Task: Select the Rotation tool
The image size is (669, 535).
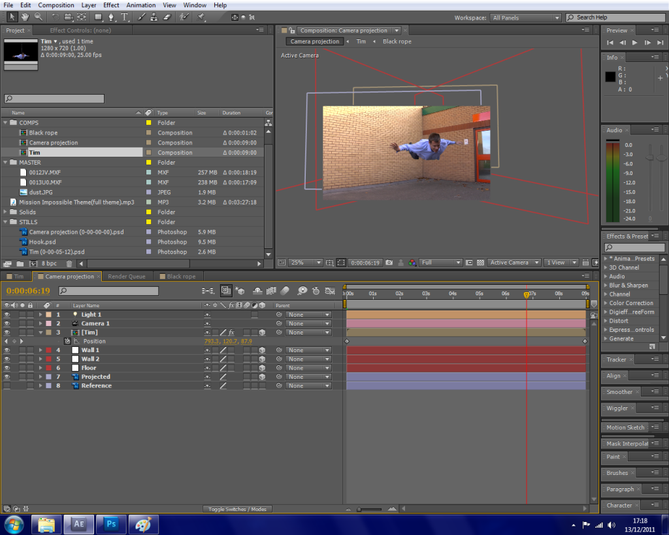Action: click(55, 17)
